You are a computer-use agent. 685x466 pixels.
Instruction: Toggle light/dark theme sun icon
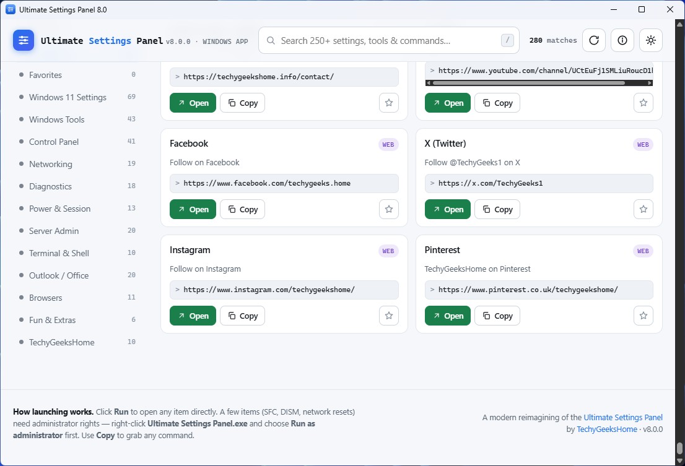(651, 40)
